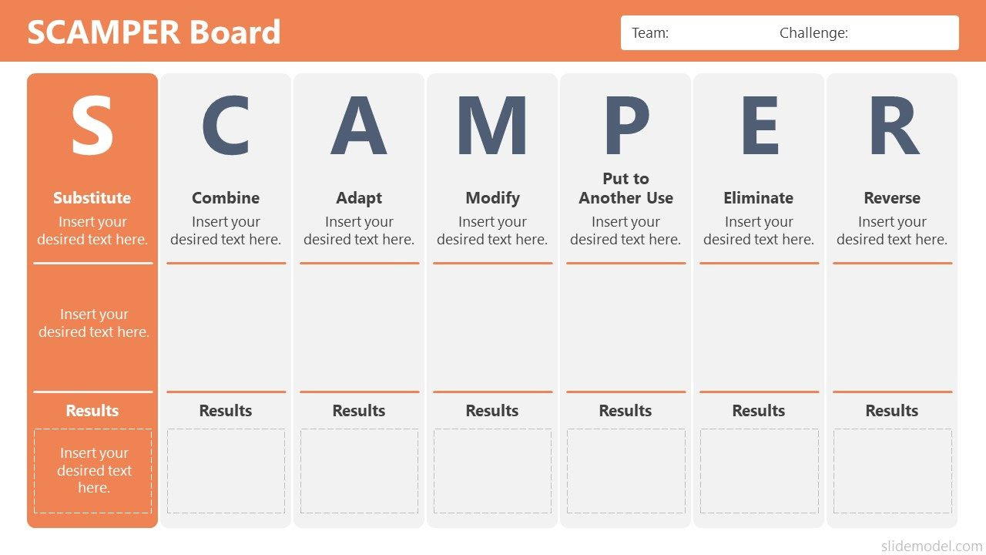Select the Team field label
Viewport: 986px width, 555px height.
pos(650,33)
